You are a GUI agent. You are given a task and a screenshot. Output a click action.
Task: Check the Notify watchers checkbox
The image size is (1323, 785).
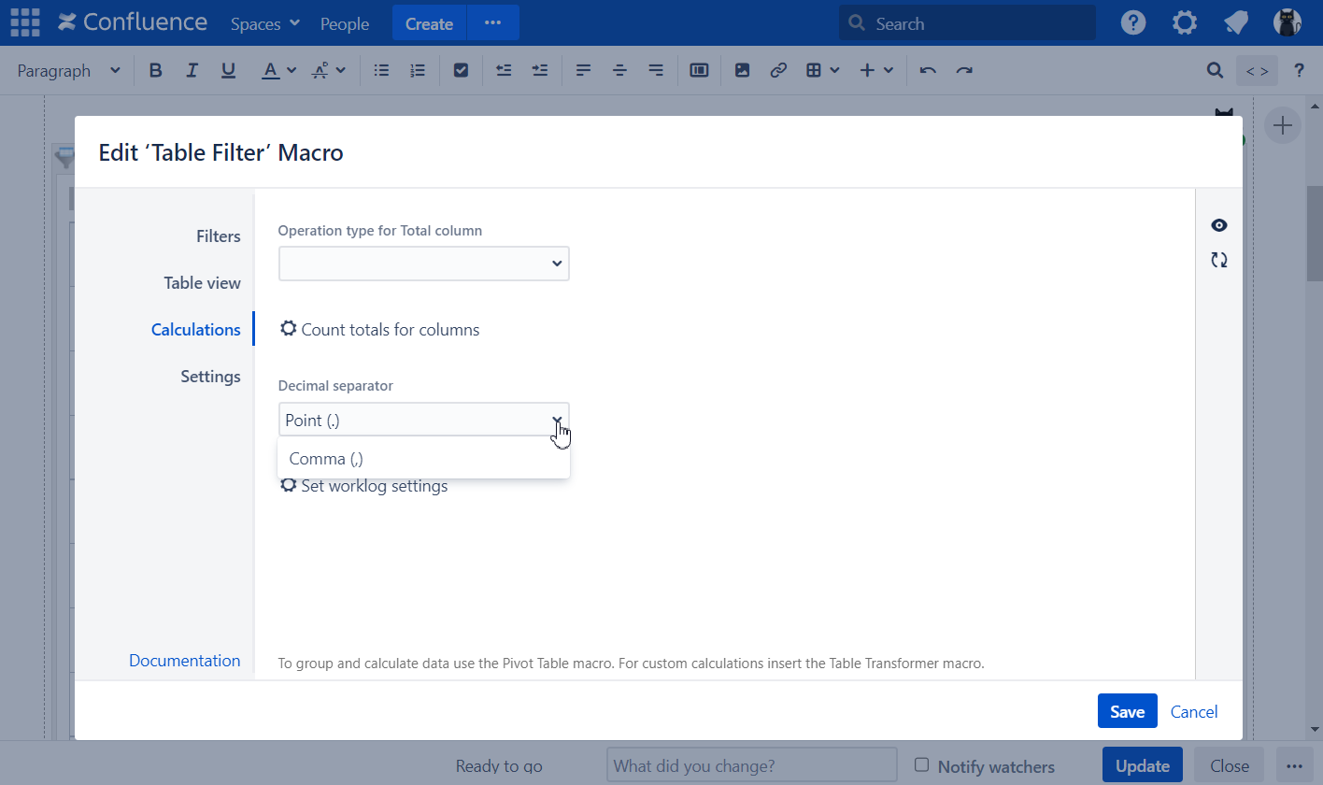(921, 764)
